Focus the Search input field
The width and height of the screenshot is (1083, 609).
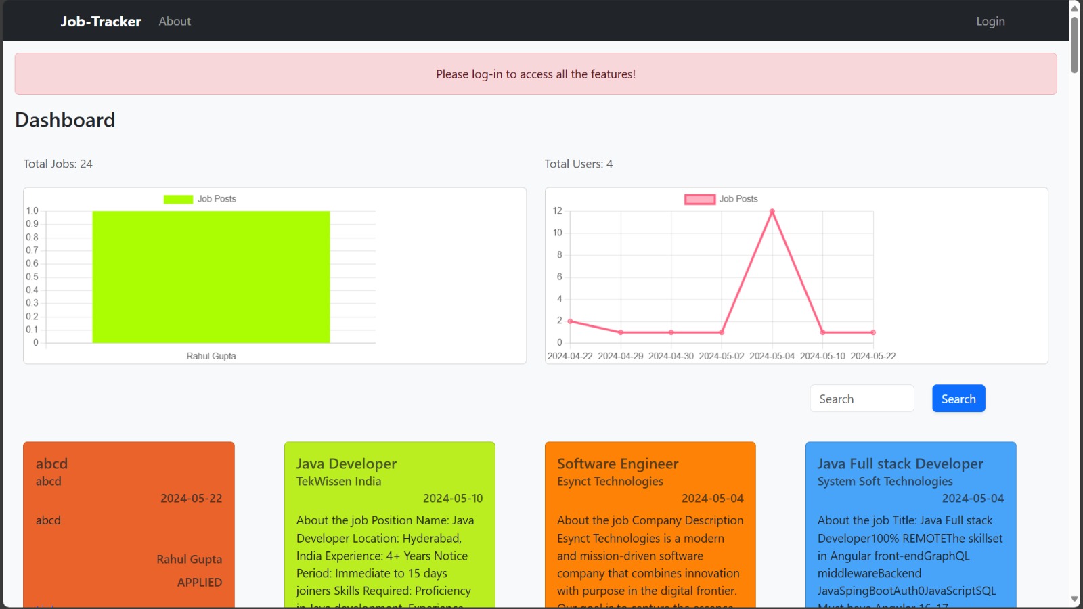[862, 399]
